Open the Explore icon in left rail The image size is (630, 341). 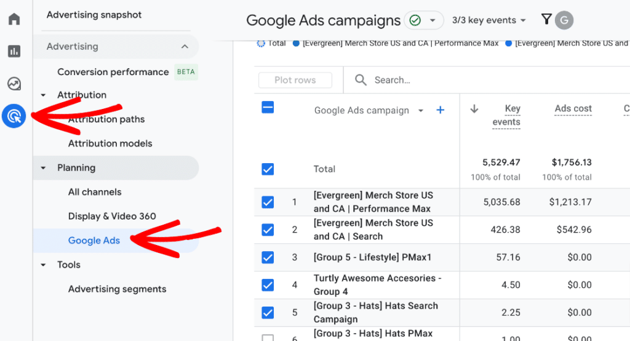pos(14,84)
